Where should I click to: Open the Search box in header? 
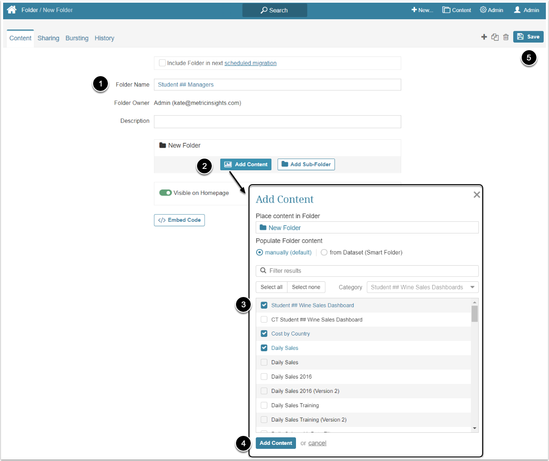coord(274,10)
